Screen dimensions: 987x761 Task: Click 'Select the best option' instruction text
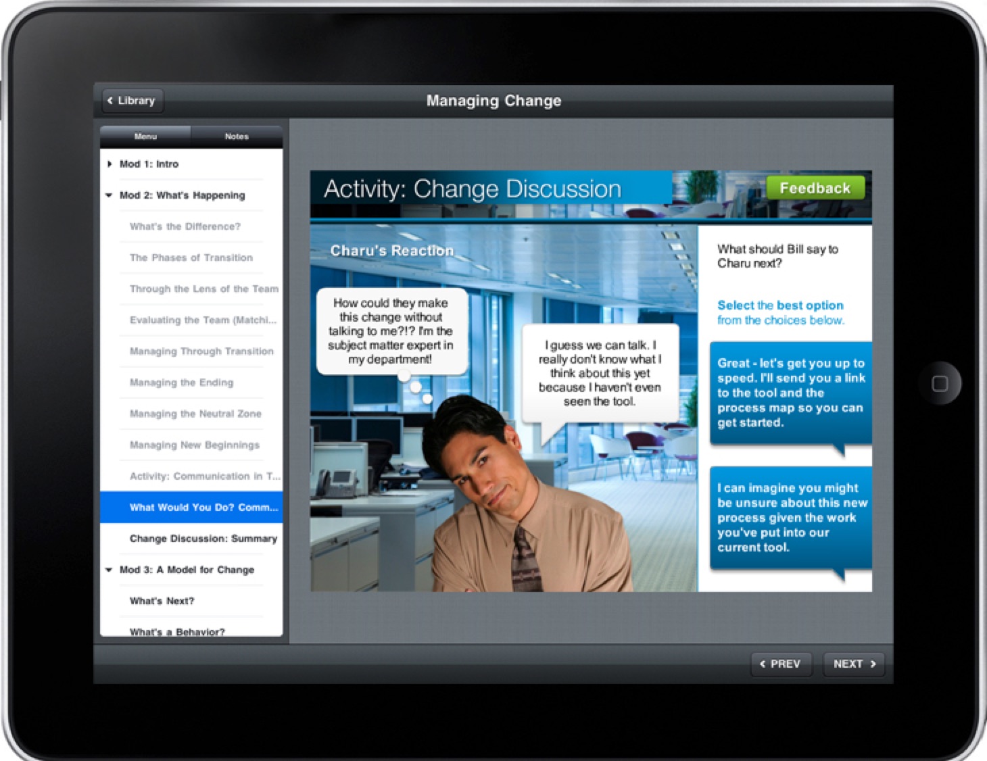coord(780,312)
